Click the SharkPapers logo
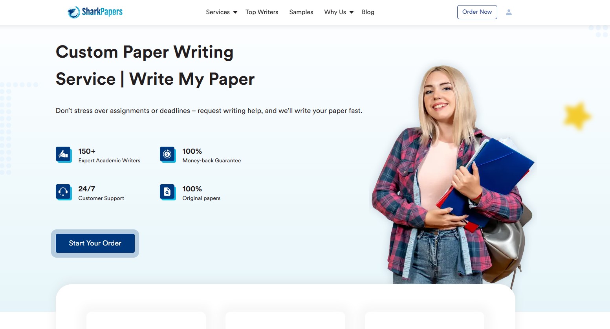 pyautogui.click(x=95, y=12)
